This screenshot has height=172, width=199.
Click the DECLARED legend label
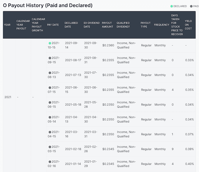pos(180,6)
